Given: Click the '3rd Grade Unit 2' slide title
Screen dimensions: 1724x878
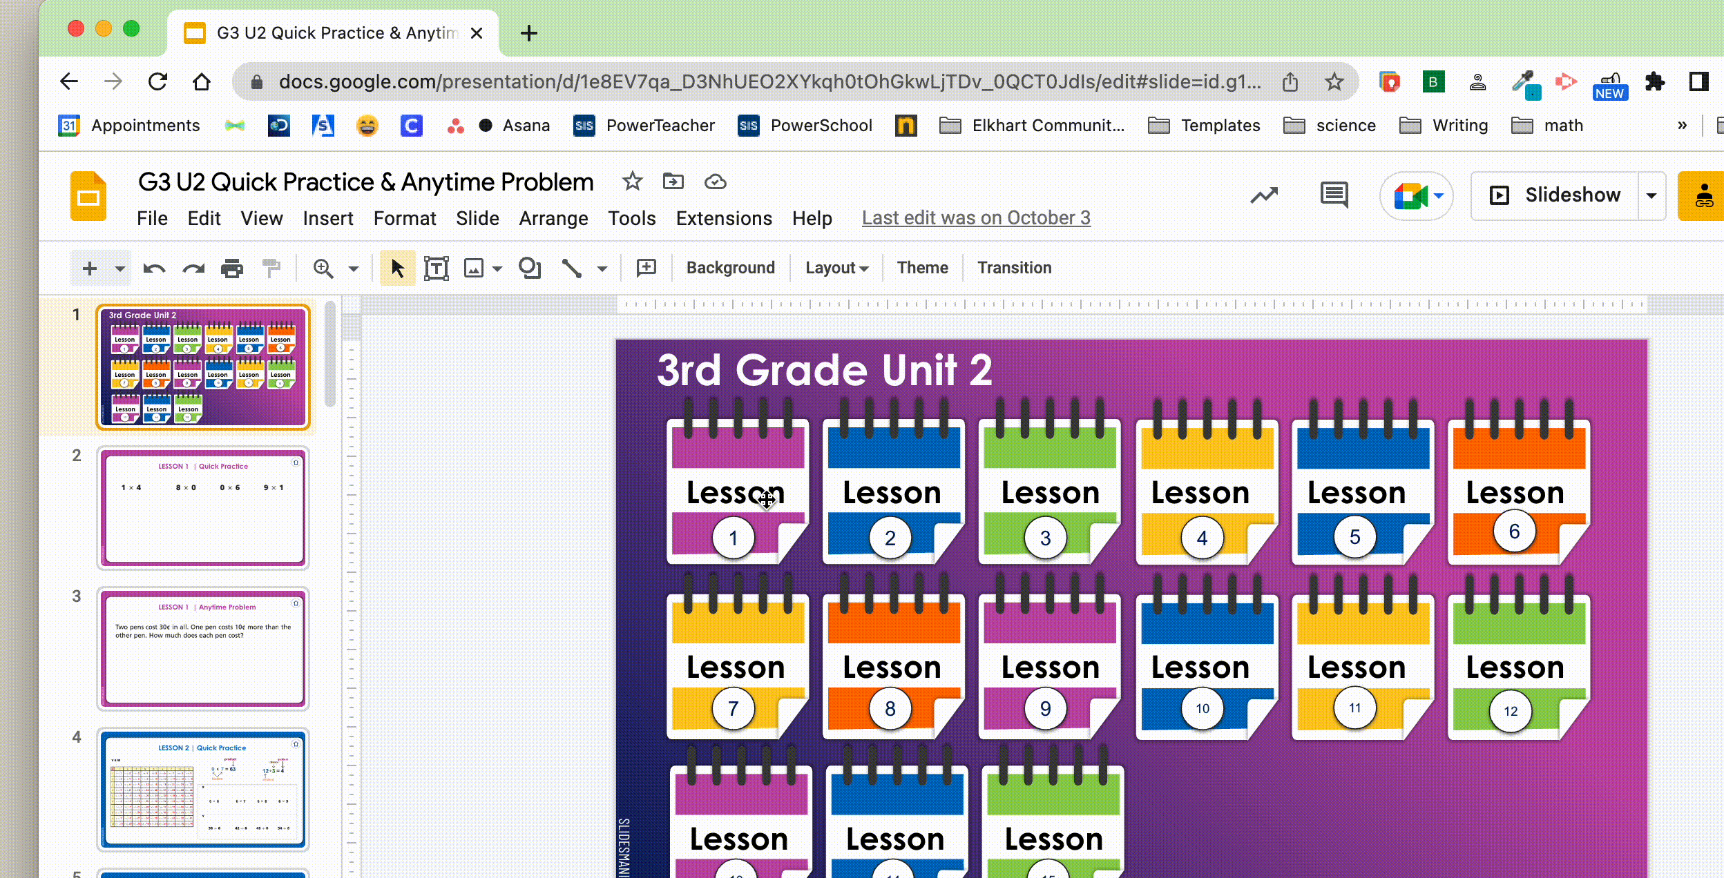Looking at the screenshot, I should 824,369.
